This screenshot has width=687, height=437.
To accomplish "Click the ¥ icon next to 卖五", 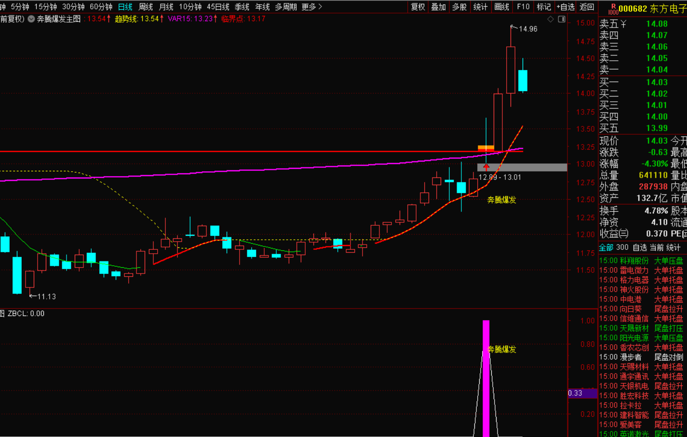I will pyautogui.click(x=623, y=24).
